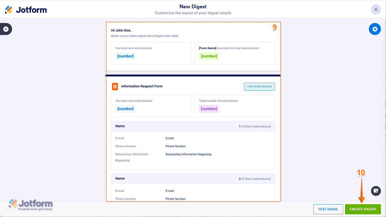Click the New Digest heading

[x=193, y=7]
